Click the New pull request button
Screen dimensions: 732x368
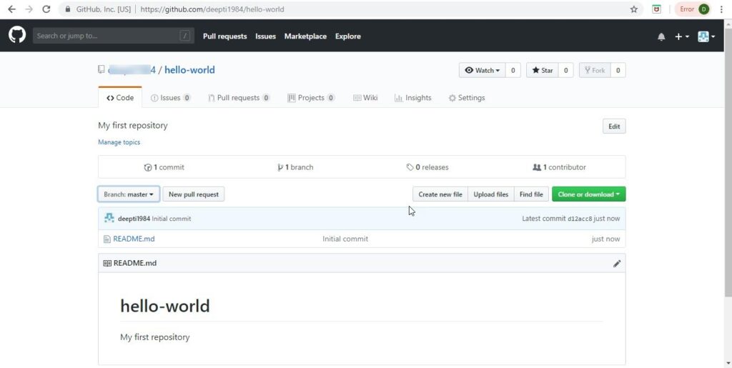[193, 194]
